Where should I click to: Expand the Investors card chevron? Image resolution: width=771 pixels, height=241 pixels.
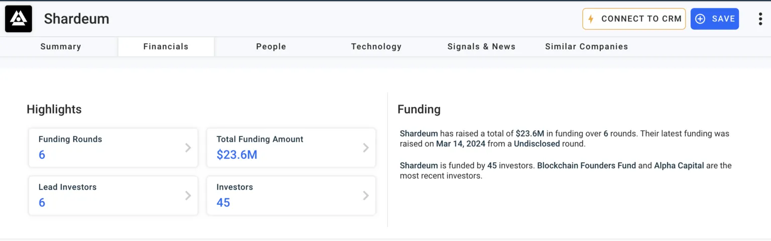click(x=366, y=195)
